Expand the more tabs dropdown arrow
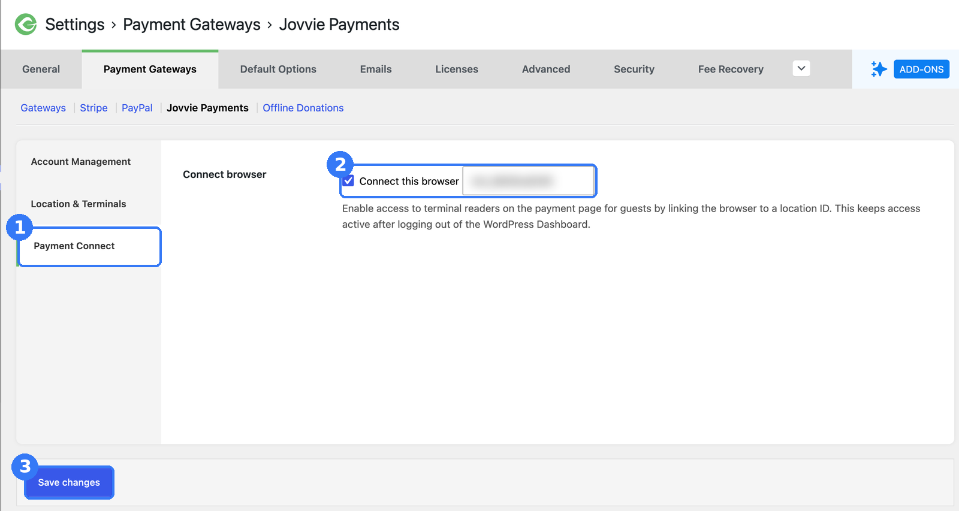This screenshot has width=959, height=511. pyautogui.click(x=801, y=68)
